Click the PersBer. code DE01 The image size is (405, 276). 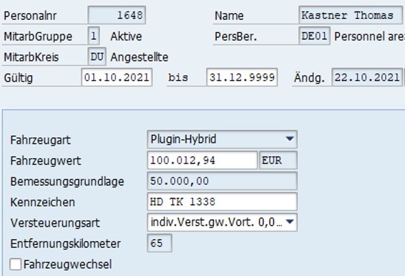315,36
